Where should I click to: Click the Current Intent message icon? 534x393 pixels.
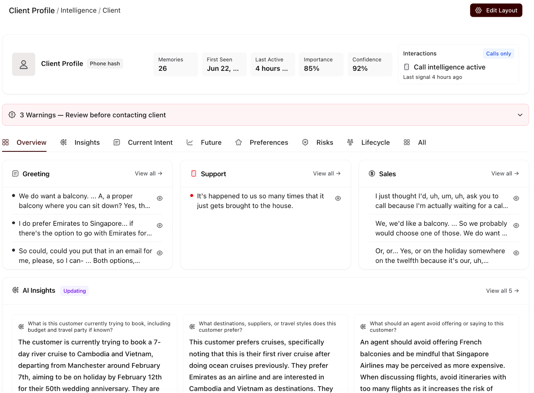coord(117,143)
